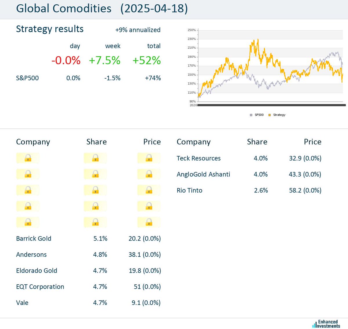The width and height of the screenshot is (348, 329).
Task: Click the second locked row's Share lock icon
Action: coord(95,174)
